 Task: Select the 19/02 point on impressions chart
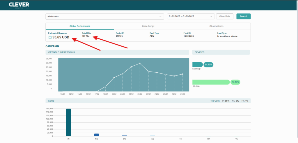(x=114, y=78)
